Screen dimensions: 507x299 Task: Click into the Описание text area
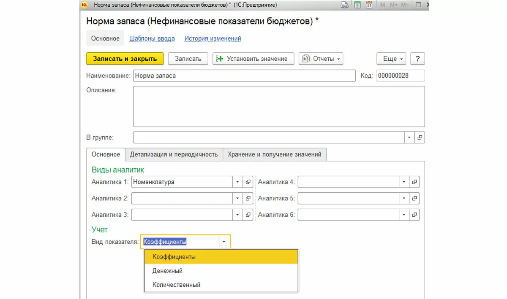coord(279,106)
